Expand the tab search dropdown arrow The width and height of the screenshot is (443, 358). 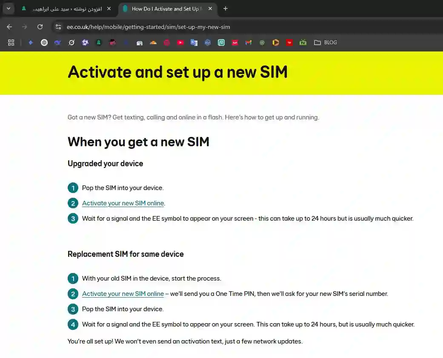coord(9,9)
